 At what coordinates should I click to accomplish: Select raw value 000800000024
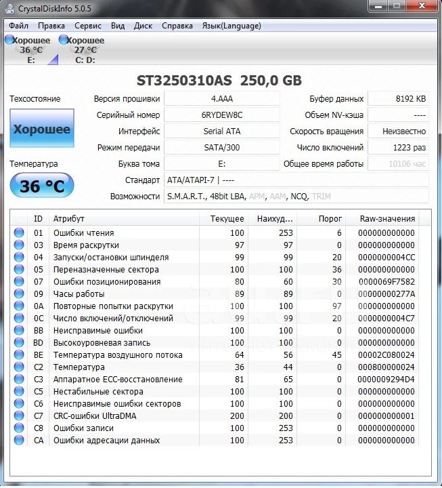click(x=386, y=367)
